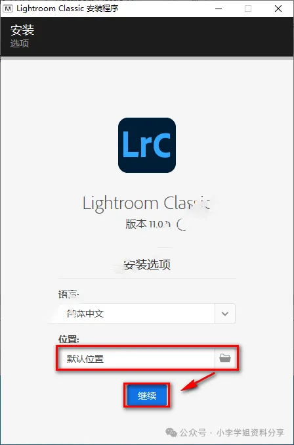Expand the language dropdown chevron
This screenshot has width=294, height=445.
[225, 314]
